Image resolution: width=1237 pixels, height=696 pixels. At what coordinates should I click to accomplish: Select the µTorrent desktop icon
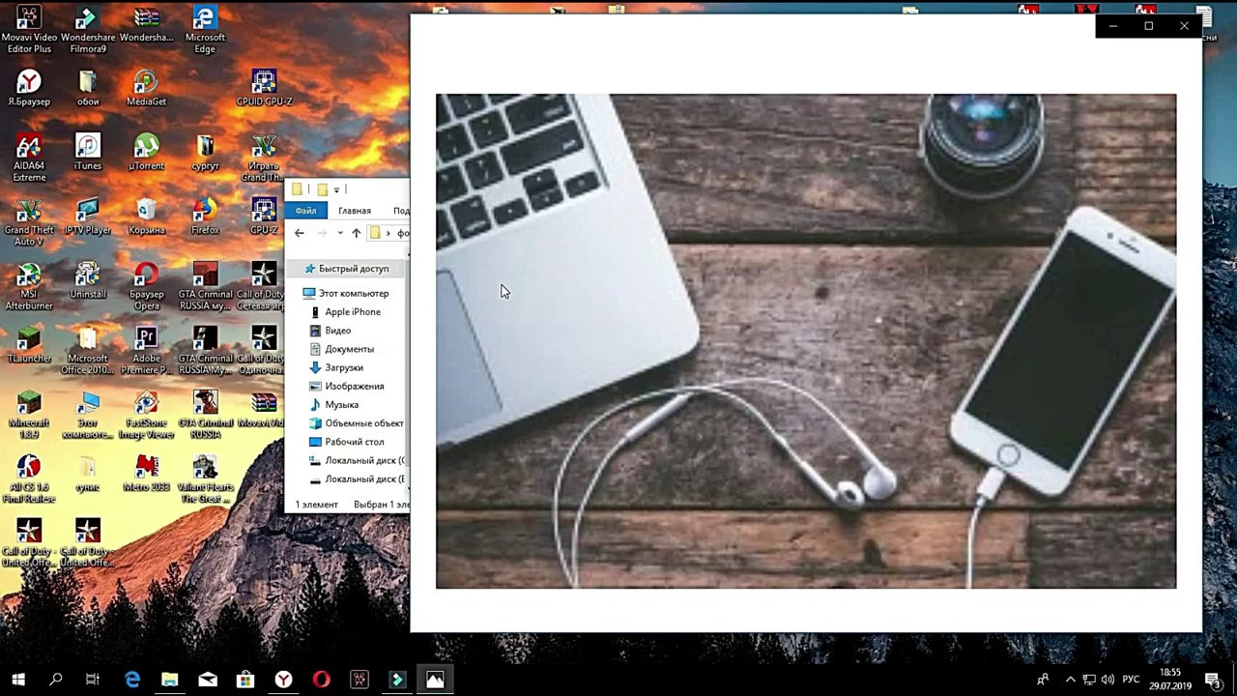pyautogui.click(x=146, y=152)
